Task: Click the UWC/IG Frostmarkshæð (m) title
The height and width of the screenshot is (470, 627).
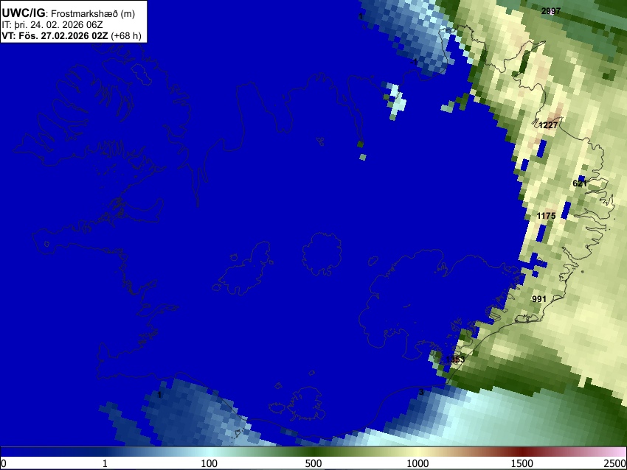Action: [x=69, y=13]
